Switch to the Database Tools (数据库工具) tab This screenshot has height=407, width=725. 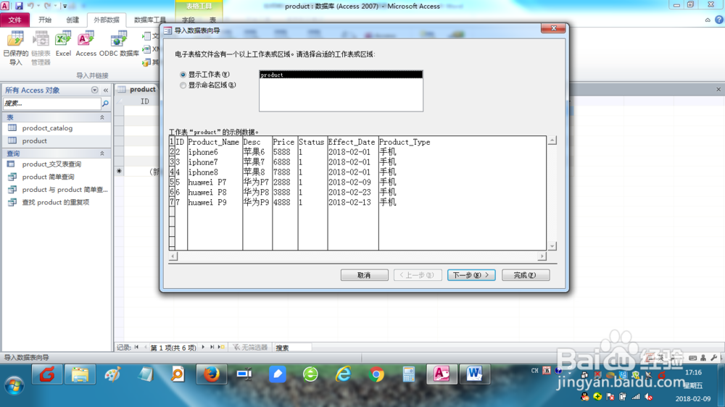[150, 20]
